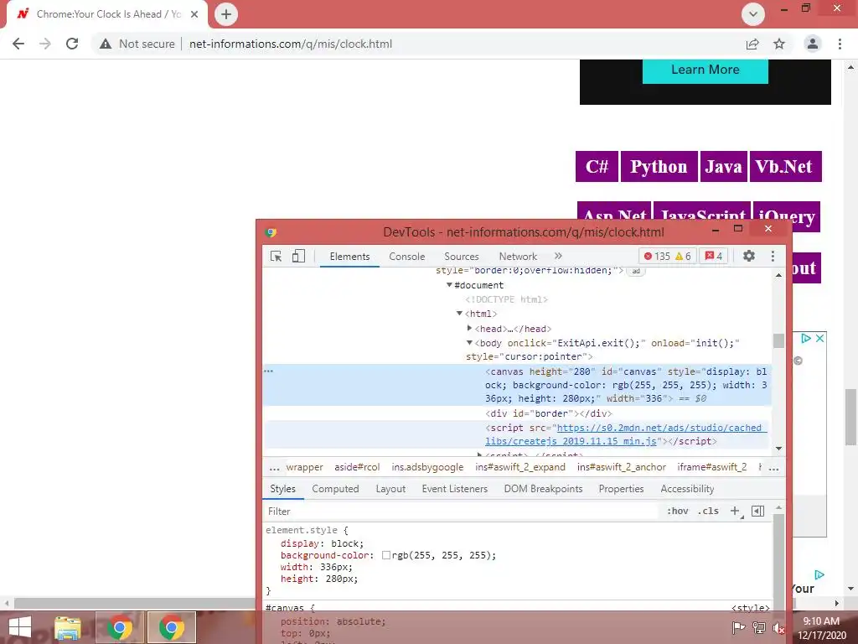Click the 4 issues counter
858x644 pixels.
(x=714, y=257)
